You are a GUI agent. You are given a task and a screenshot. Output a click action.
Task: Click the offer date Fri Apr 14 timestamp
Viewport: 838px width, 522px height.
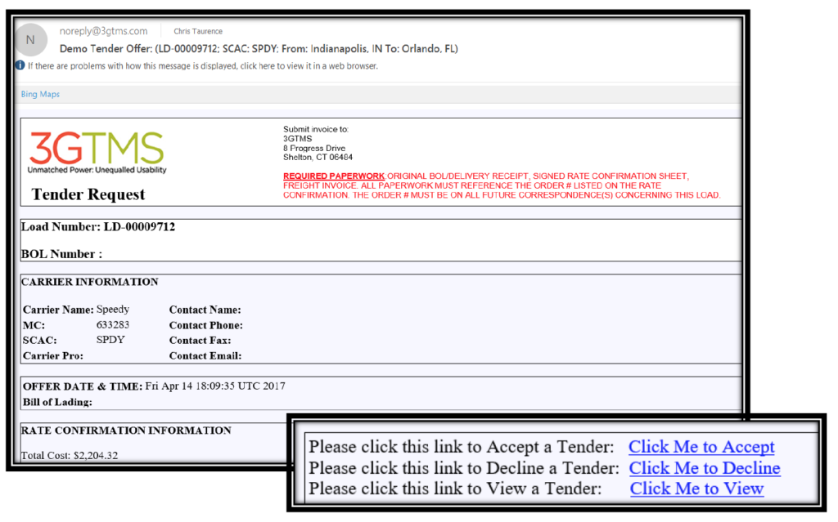pyautogui.click(x=215, y=386)
